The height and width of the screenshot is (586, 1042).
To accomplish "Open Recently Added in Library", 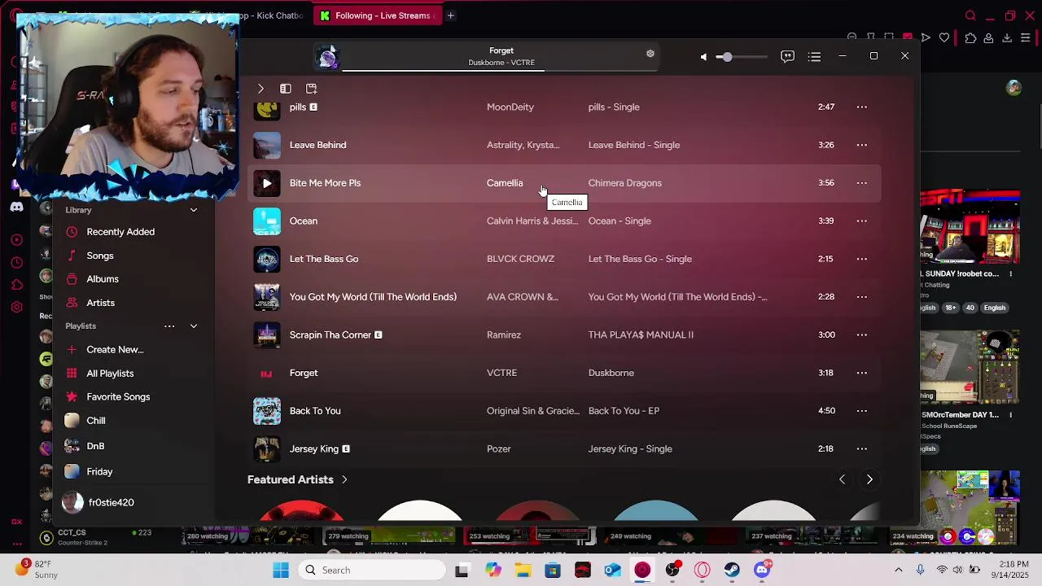I will tap(120, 232).
